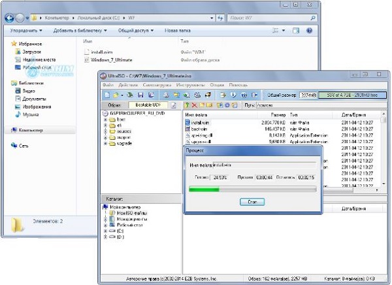Open the Добавить в библиотеку dropdown

coord(82,30)
